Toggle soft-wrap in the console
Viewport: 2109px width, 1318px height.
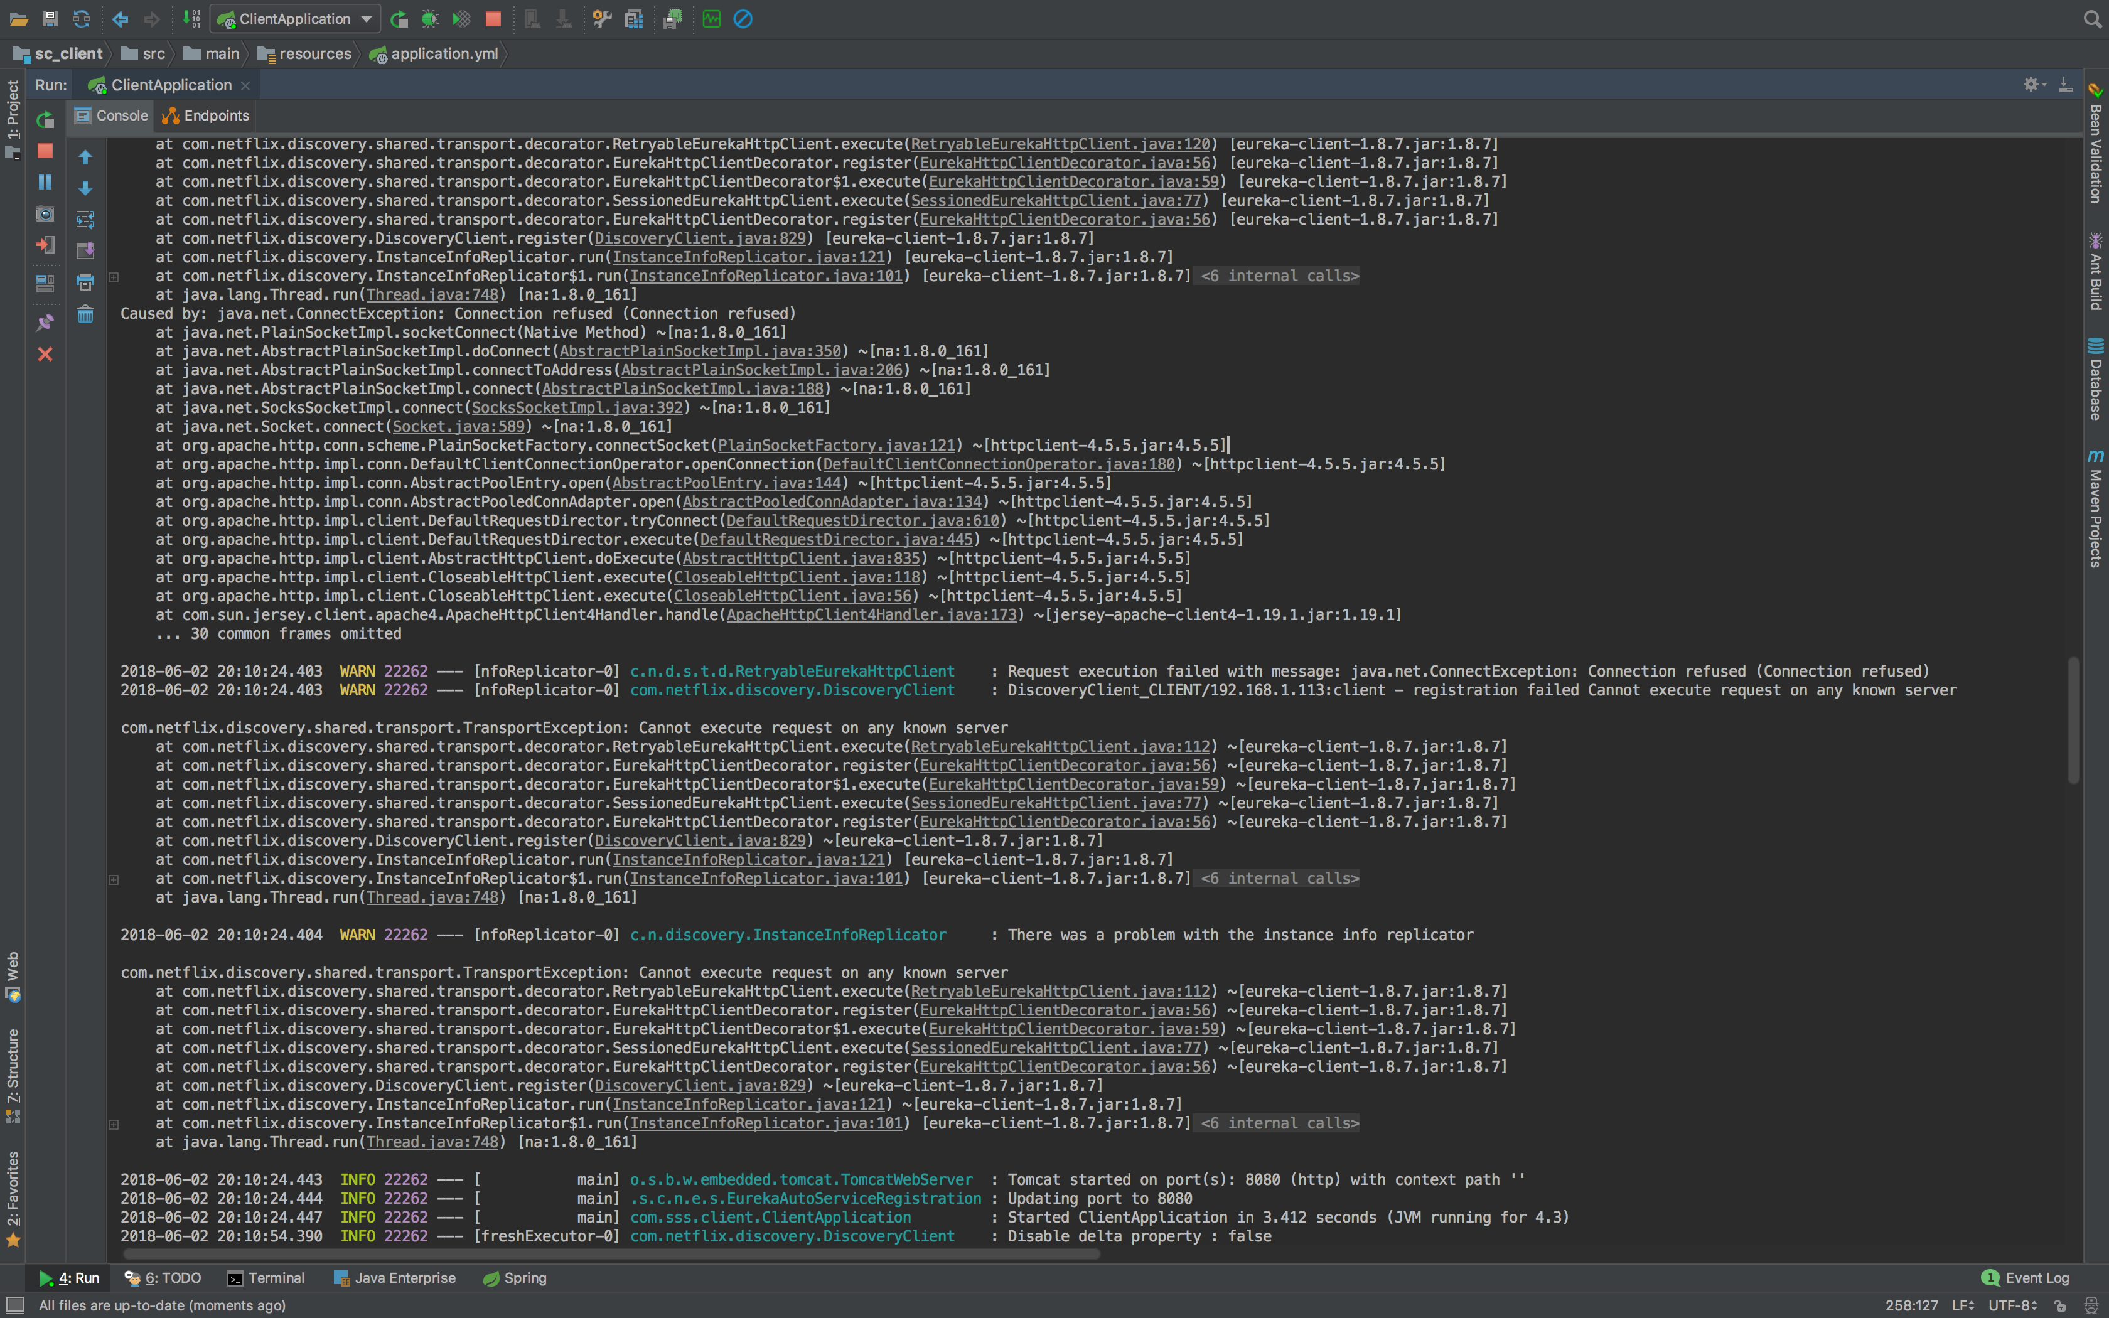[85, 219]
